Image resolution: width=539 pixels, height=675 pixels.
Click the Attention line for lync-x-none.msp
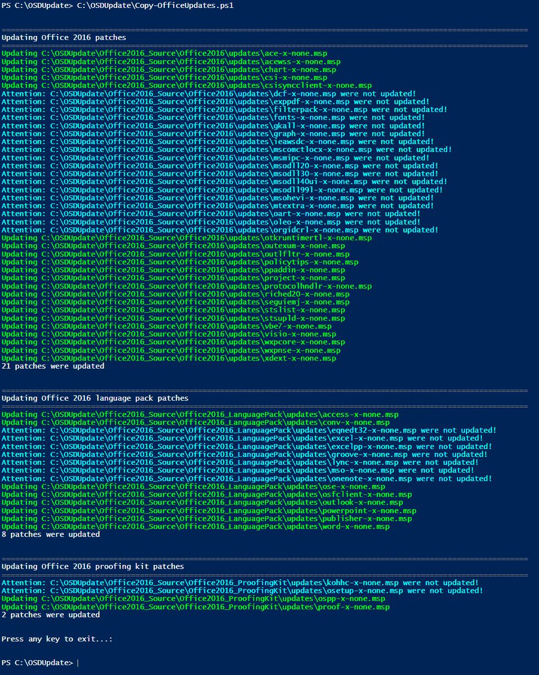tap(240, 462)
